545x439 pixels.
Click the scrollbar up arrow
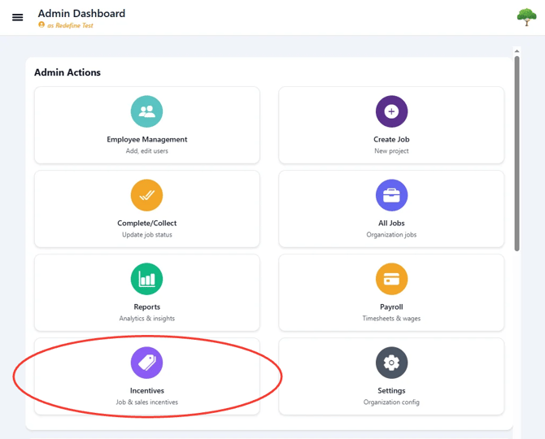pyautogui.click(x=517, y=51)
